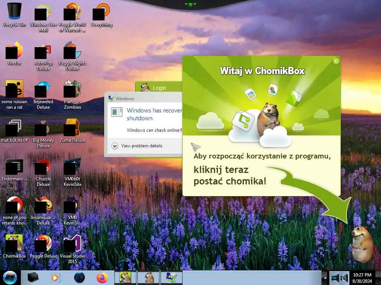Screen dimensions: 381x285
Task: Open Bejeweled Deluxe desktop shortcut
Action: point(43,95)
